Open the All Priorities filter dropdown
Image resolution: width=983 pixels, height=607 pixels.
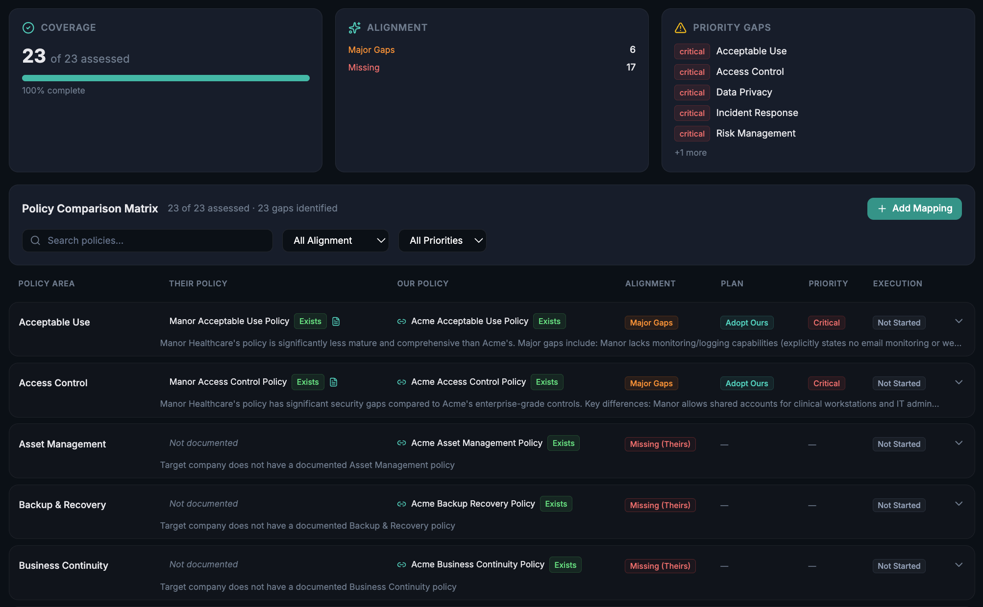442,241
